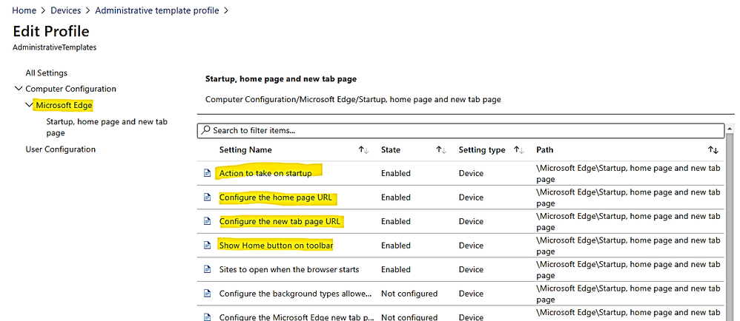Viewport: 740px width, 321px height.
Task: Click Device type for Sites to open row
Action: (x=471, y=269)
